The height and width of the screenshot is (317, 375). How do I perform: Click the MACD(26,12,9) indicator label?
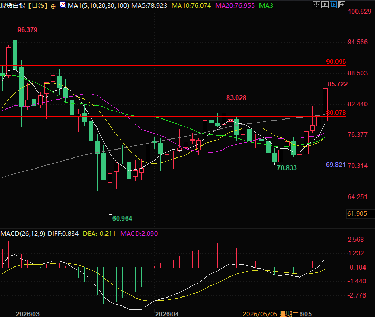(x=23, y=234)
